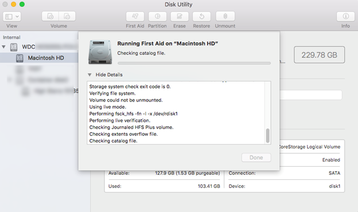The image size is (358, 212).
Task: Click the Macintosh HD volume icon in sidebar
Action: [20, 58]
